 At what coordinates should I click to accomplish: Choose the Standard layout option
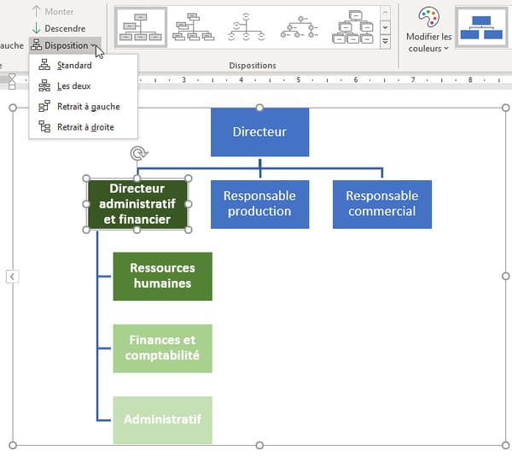[84, 66]
